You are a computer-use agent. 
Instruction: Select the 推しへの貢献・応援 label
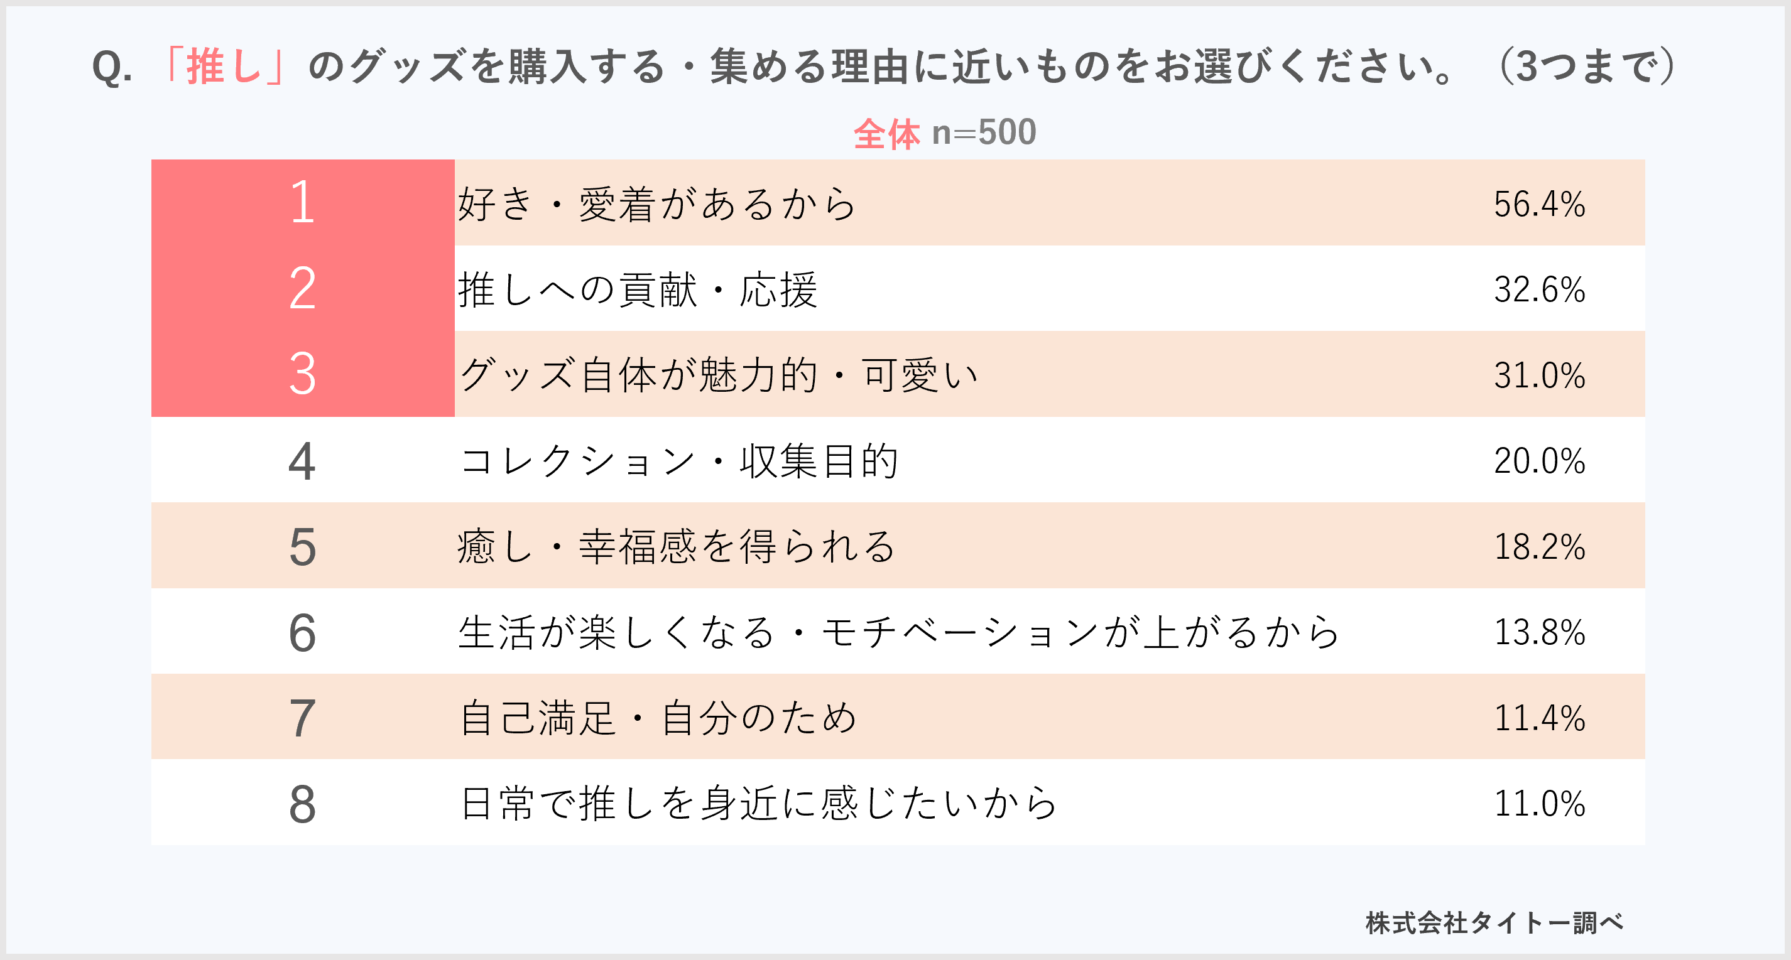click(x=637, y=289)
